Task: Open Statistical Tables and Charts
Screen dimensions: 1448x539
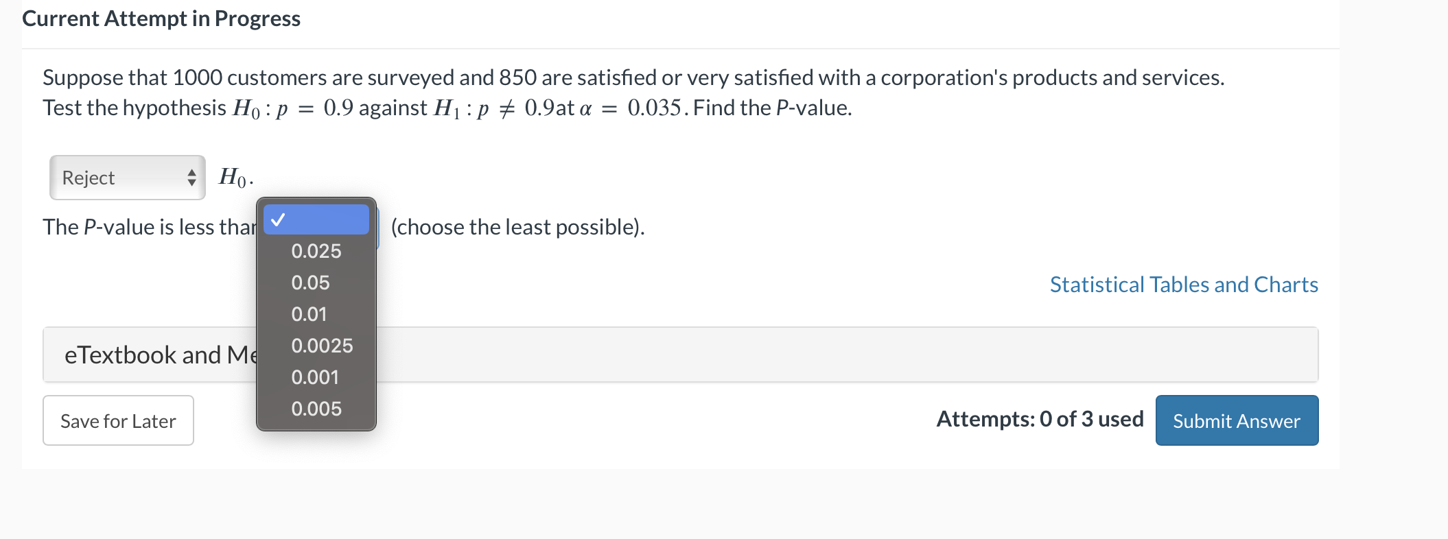Action: tap(1182, 284)
